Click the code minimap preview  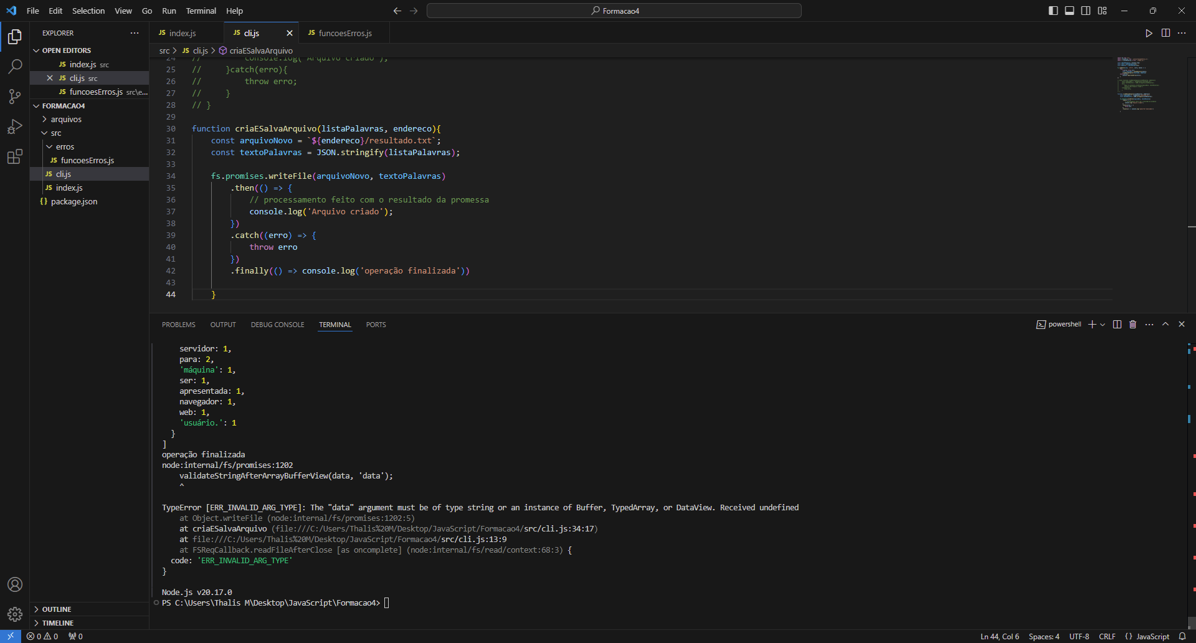pyautogui.click(x=1137, y=84)
